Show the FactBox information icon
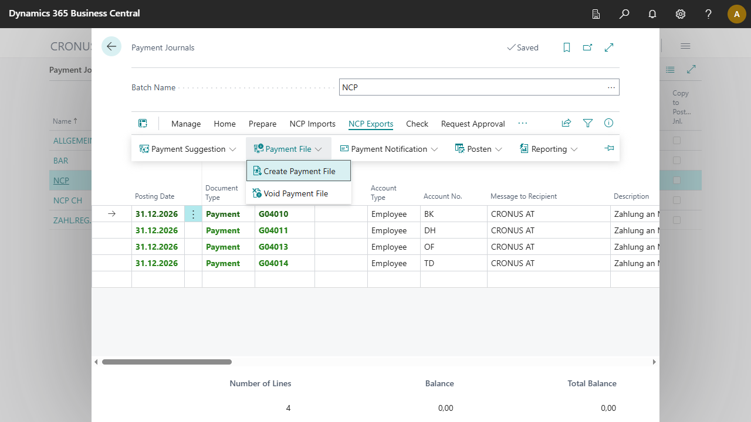The image size is (751, 422). pyautogui.click(x=609, y=123)
